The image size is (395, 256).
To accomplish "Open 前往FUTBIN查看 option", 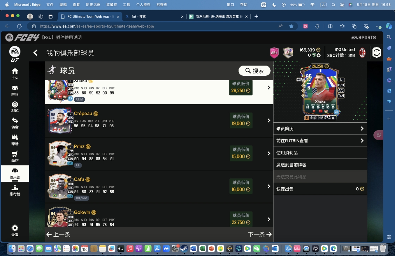I will click(320, 141).
